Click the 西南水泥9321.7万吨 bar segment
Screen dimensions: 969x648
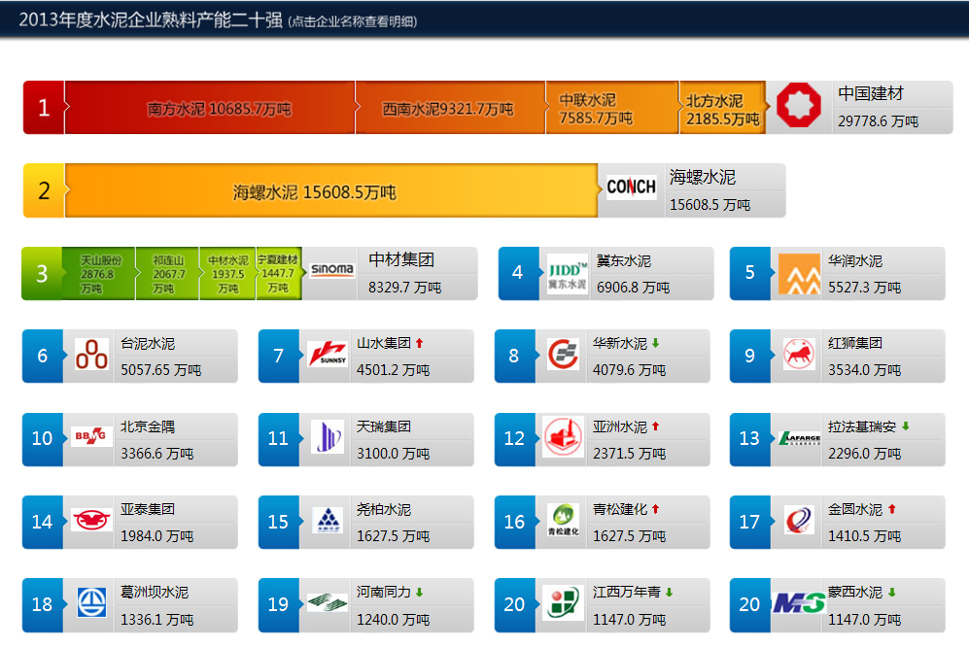451,108
